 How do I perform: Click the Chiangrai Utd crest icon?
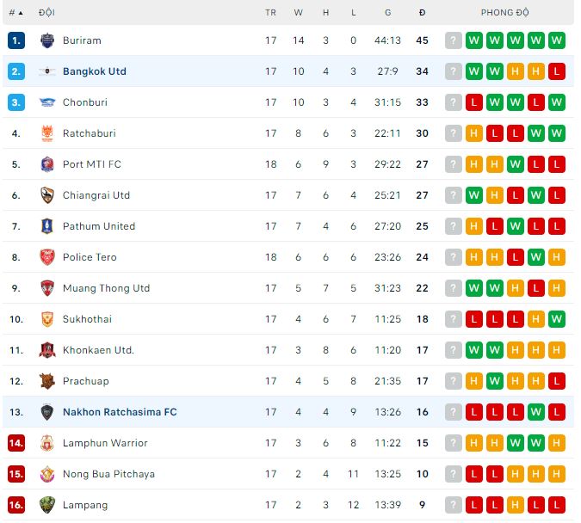pyautogui.click(x=47, y=195)
